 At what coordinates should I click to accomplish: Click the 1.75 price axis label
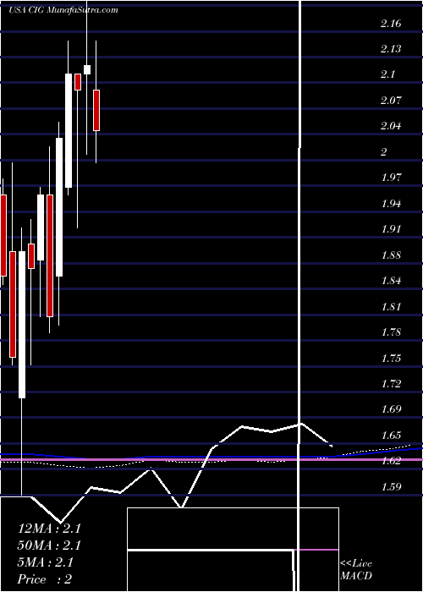391,359
